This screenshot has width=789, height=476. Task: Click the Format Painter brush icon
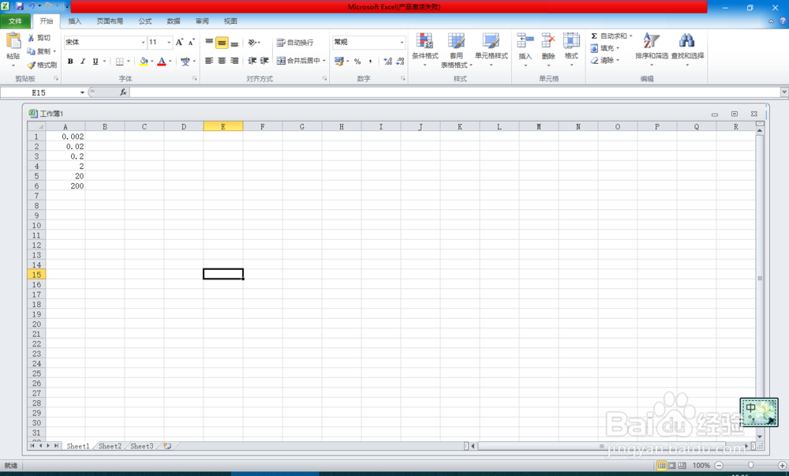pos(32,65)
